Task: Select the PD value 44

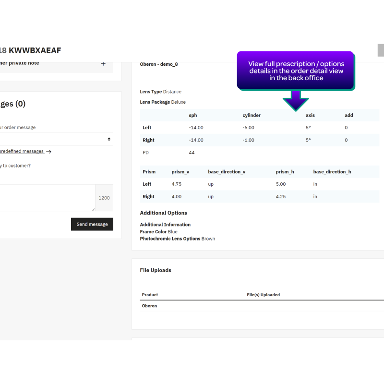Action: click(x=192, y=153)
